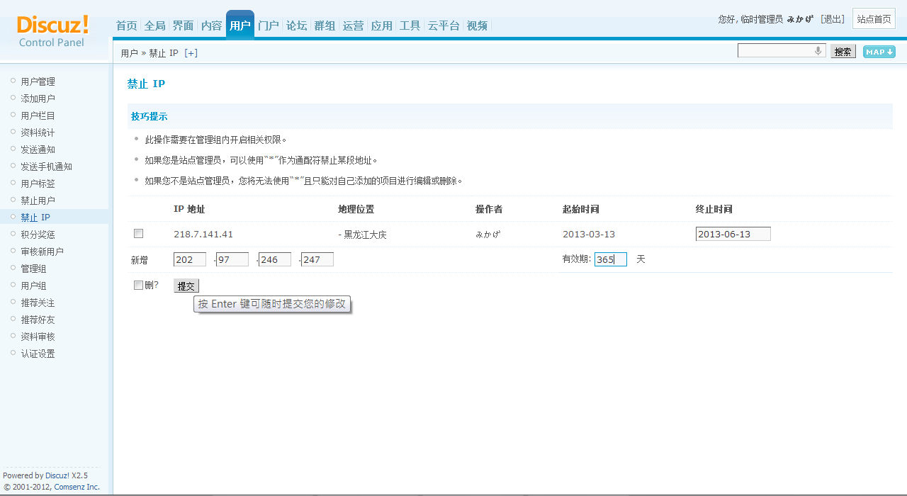The image size is (907, 496).
Task: Click the 有效期 days field 365
Action: (x=611, y=259)
